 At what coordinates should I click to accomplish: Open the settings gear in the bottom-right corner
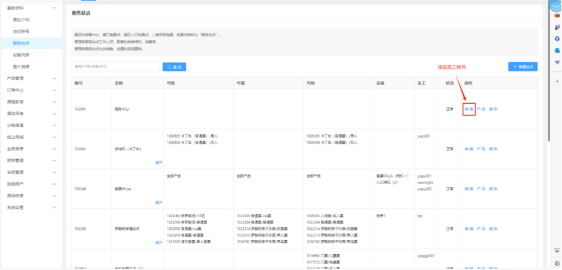coord(557,263)
